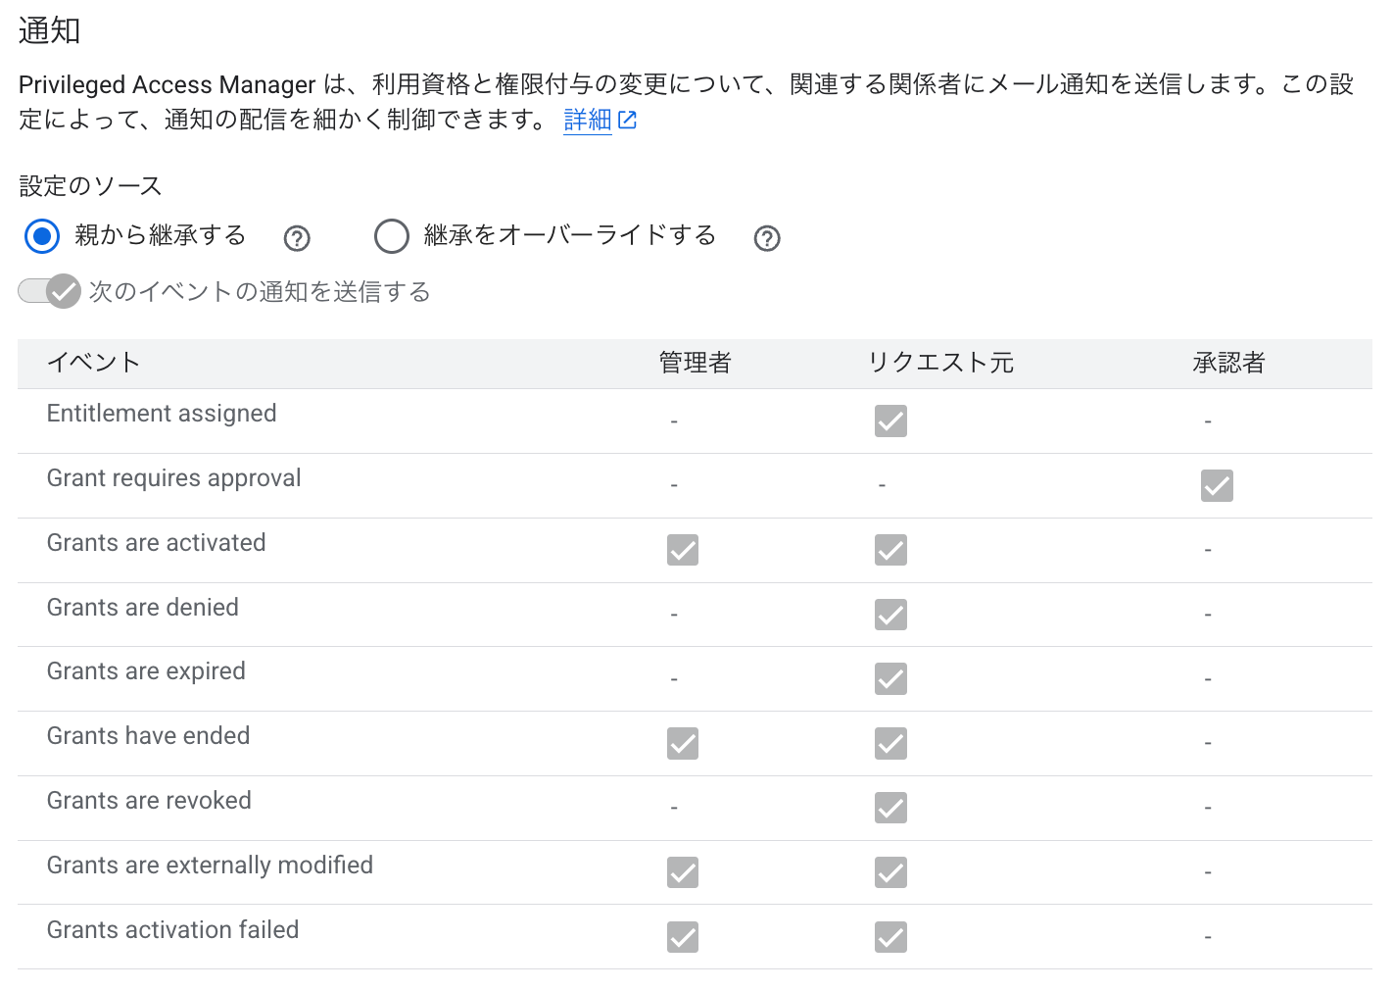This screenshot has height=990, width=1393.
Task: Toggle 次のイベントの通知を送信する switch
Action: (x=49, y=291)
